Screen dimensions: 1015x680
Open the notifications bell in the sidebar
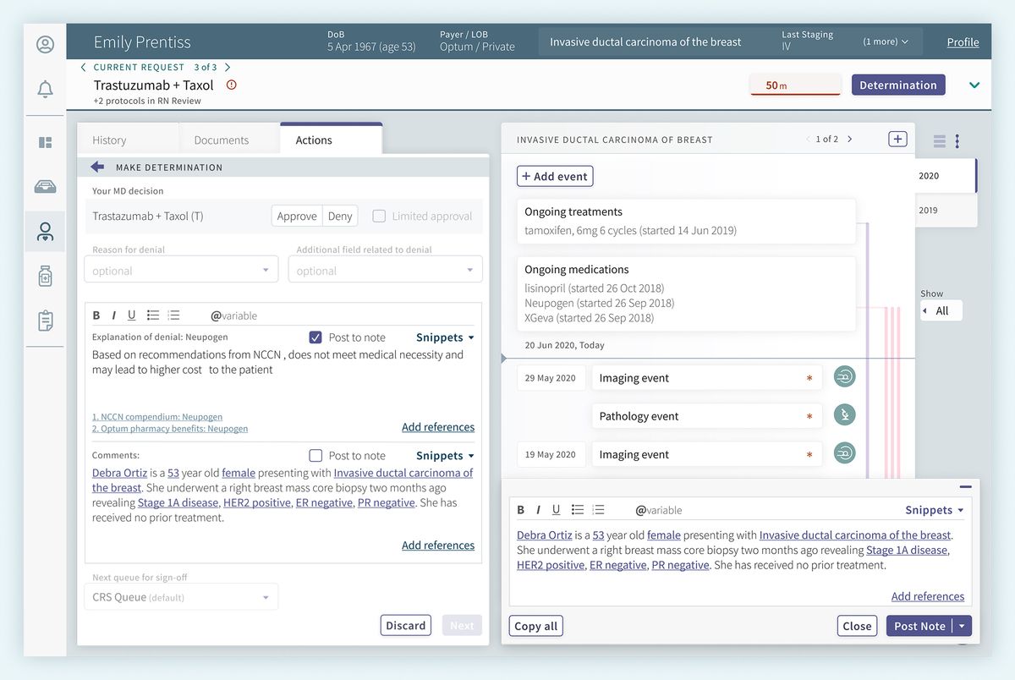coord(45,88)
